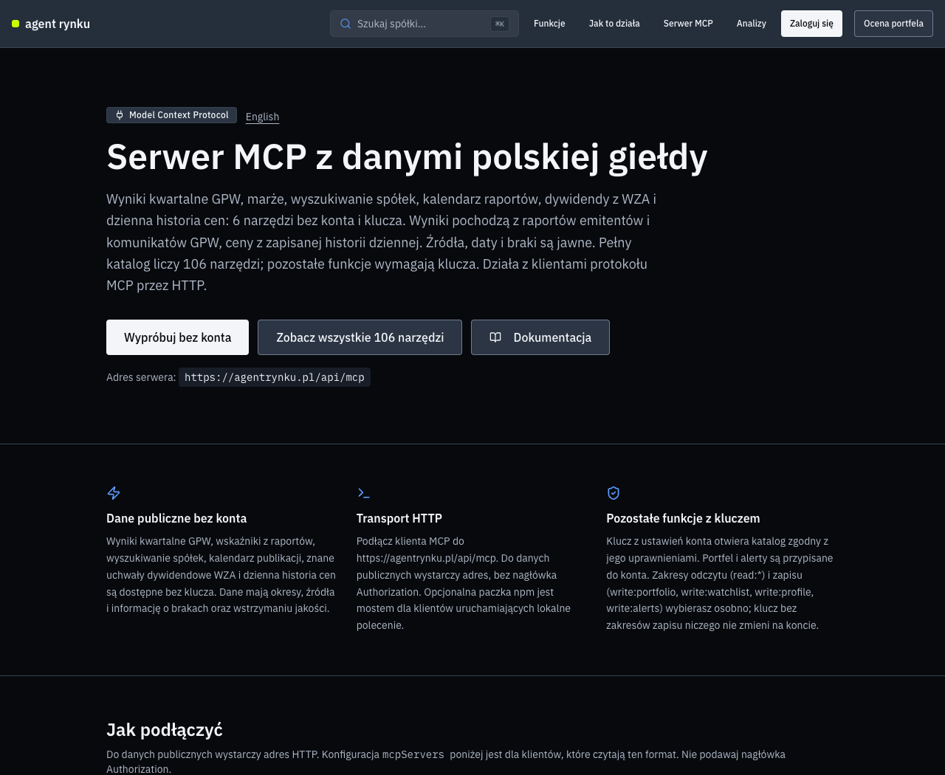Click the Pozostałe funkcje z kluczem heading
The width and height of the screenshot is (945, 775).
click(683, 518)
